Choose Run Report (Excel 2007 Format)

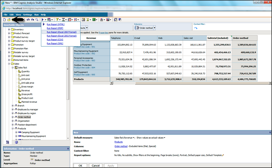62,32
